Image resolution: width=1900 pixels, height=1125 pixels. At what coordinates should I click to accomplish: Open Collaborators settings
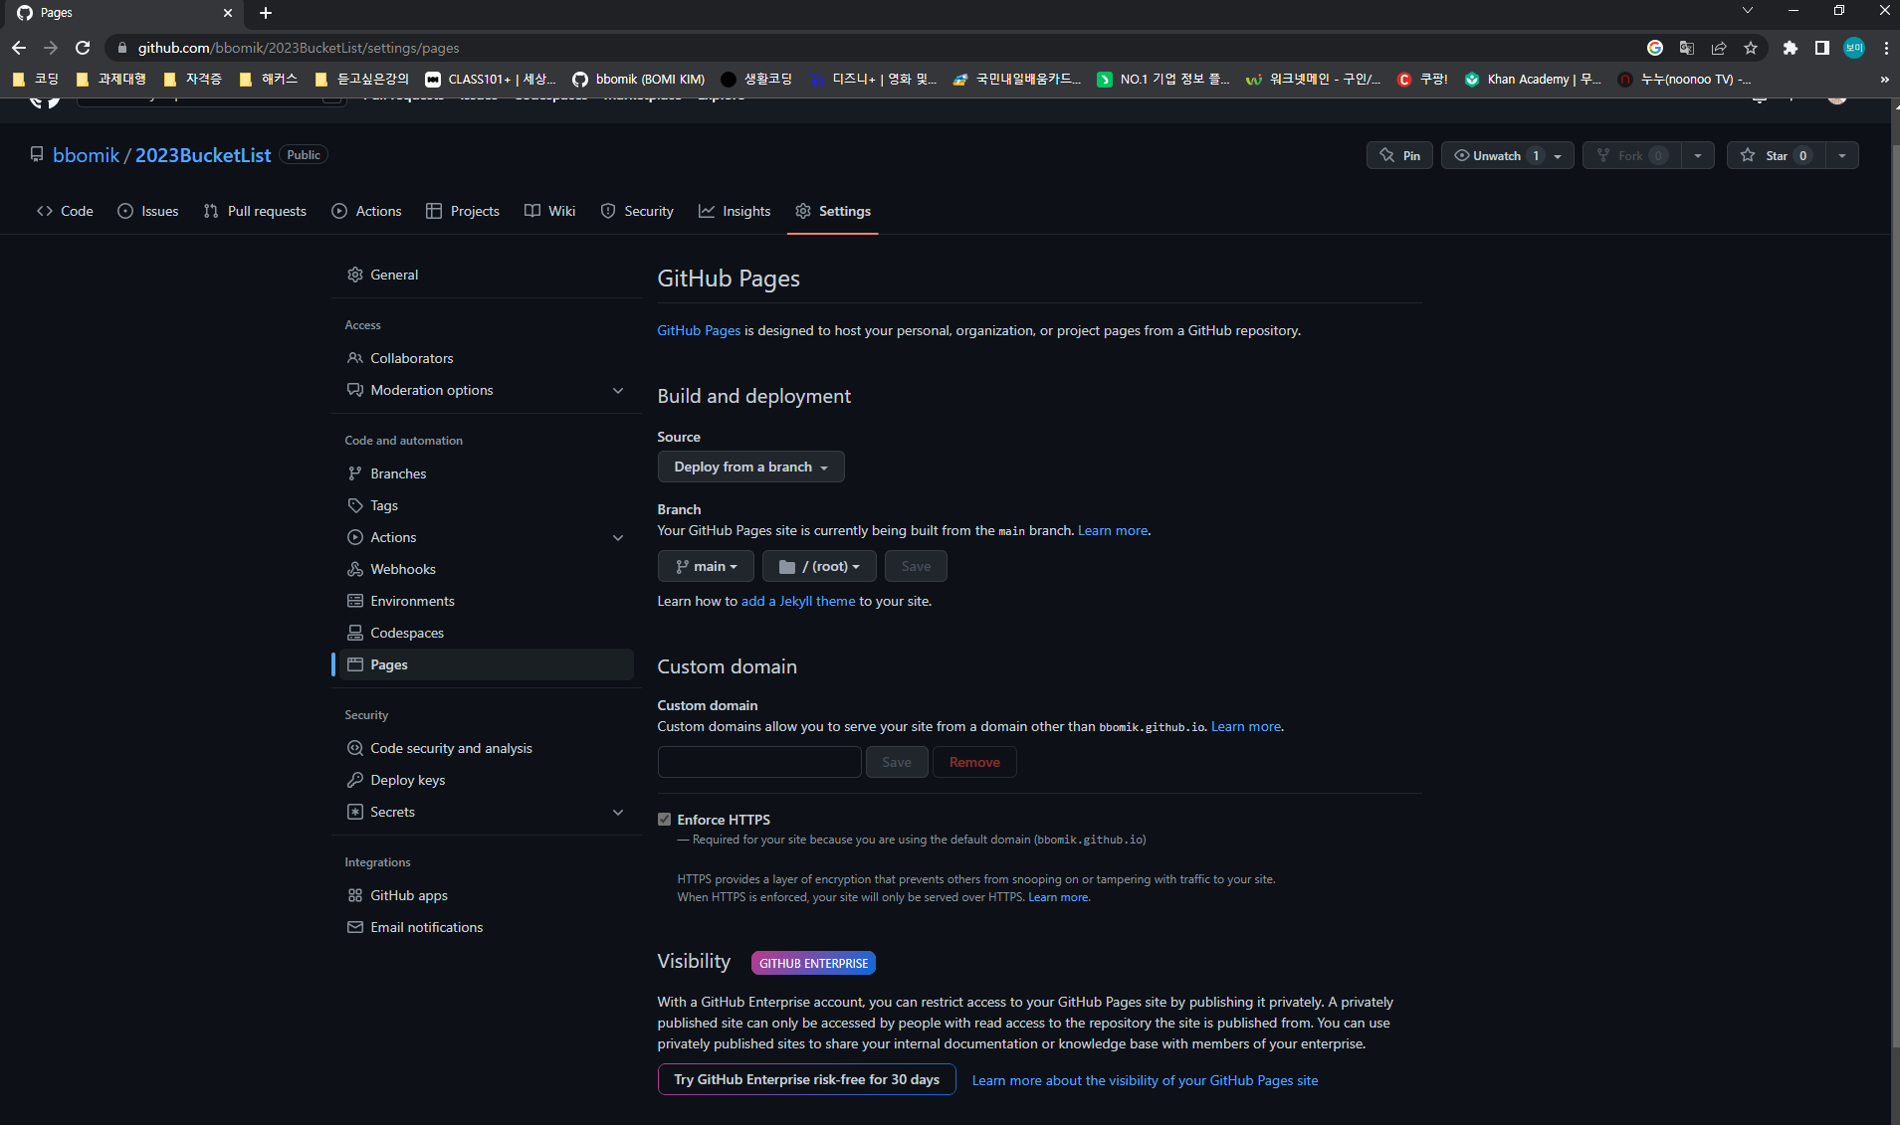(487, 358)
